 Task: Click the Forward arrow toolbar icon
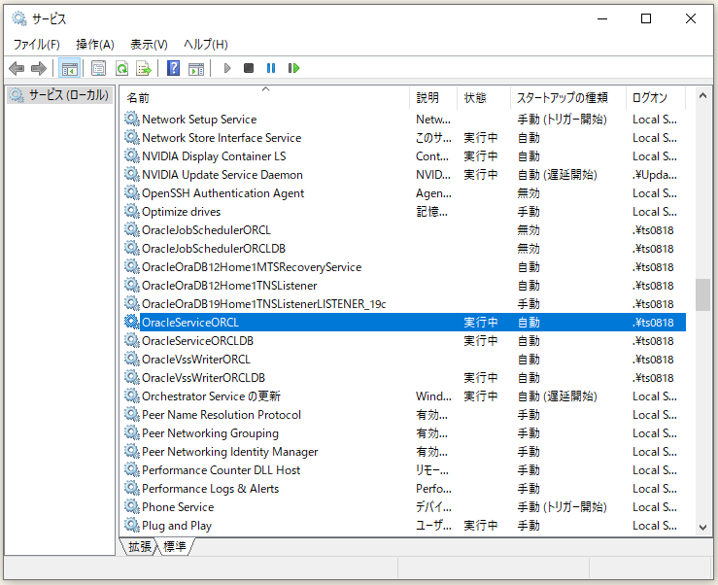[x=39, y=69]
